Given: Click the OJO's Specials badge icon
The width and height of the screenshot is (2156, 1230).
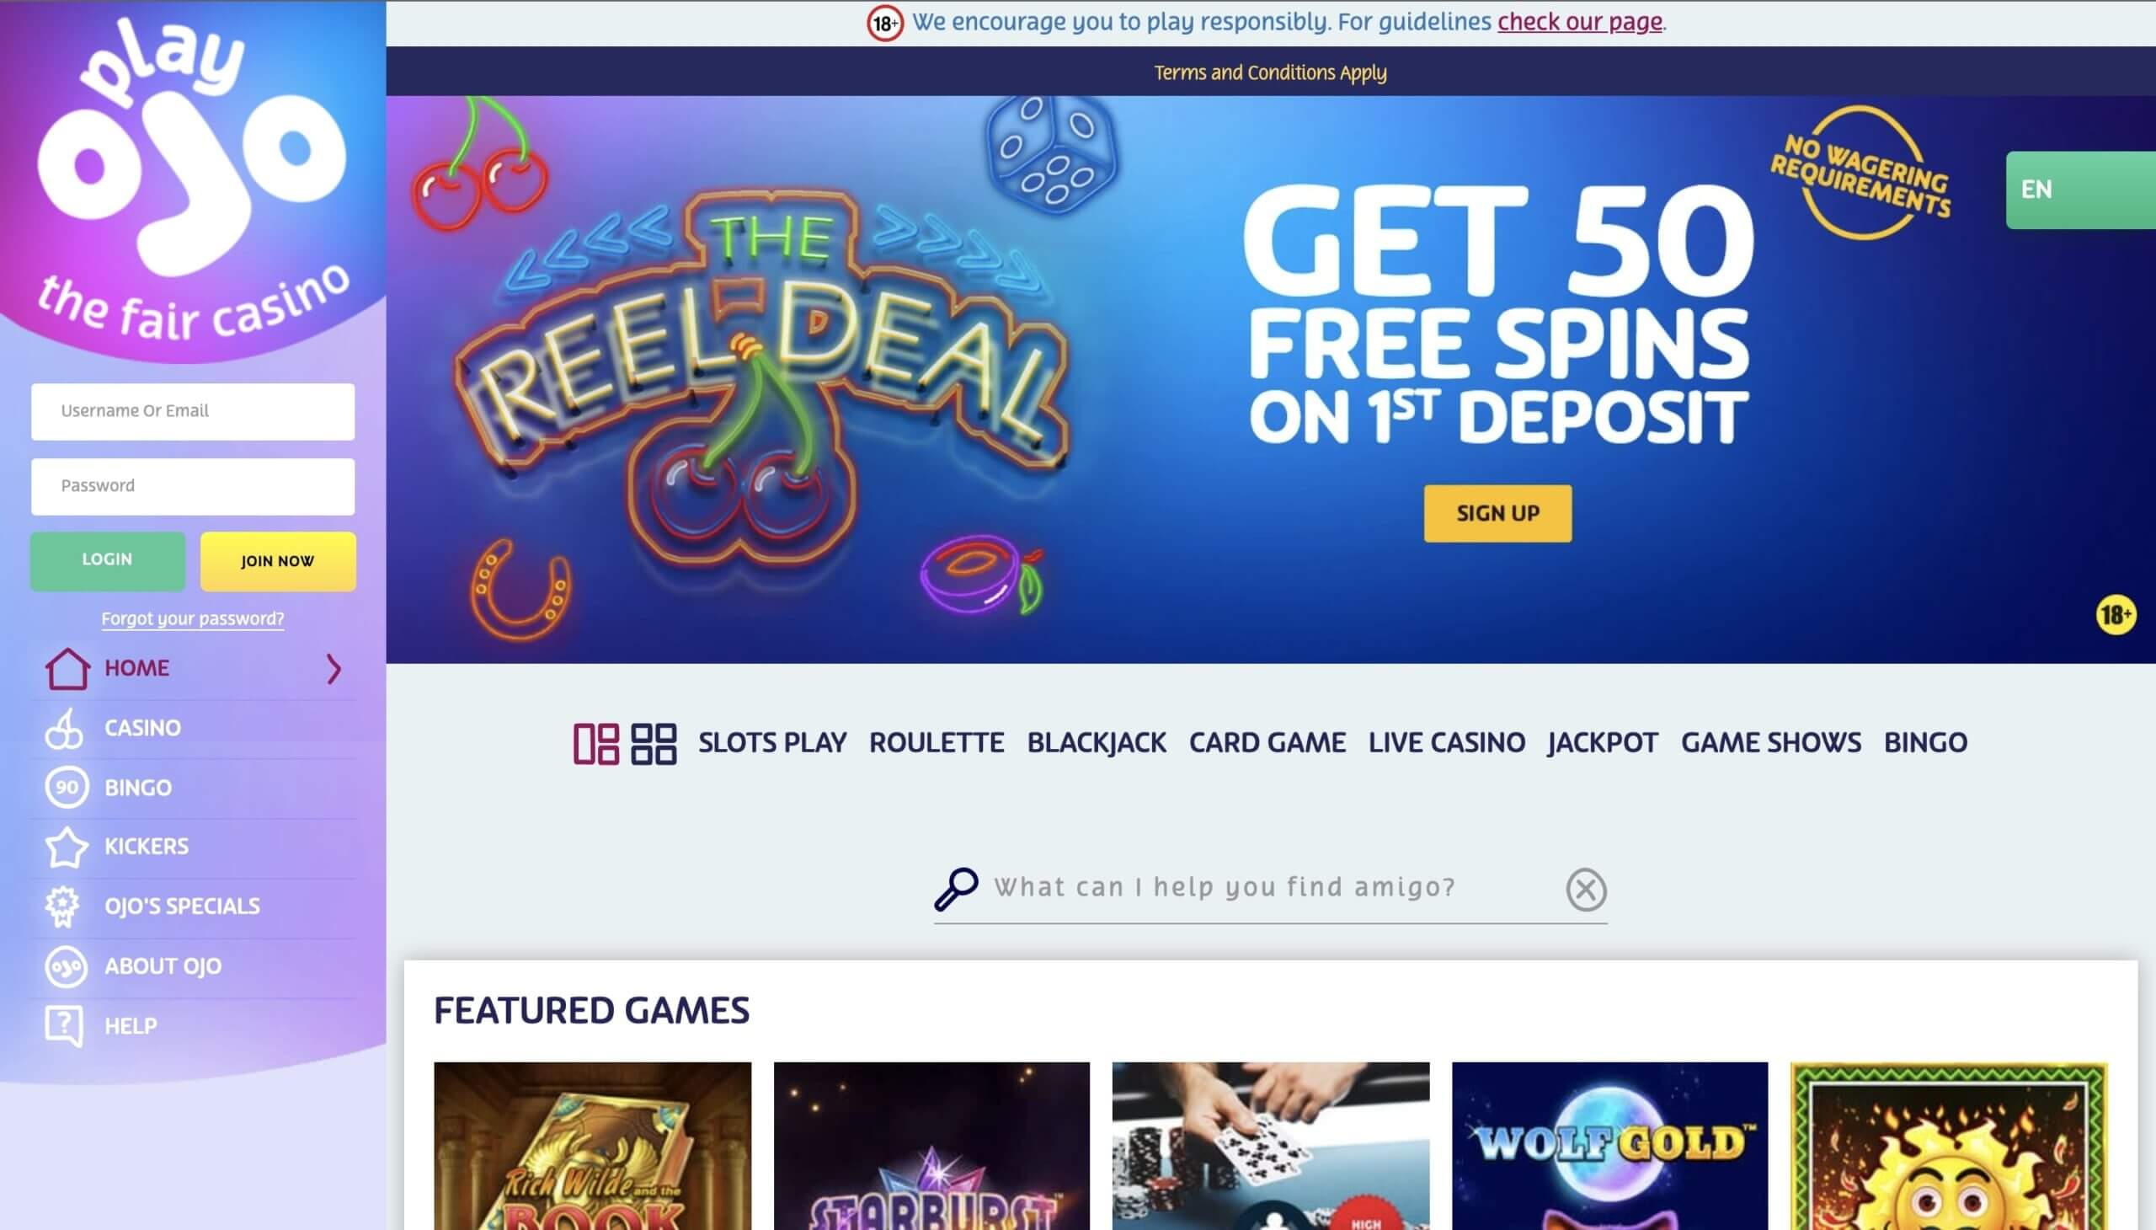Looking at the screenshot, I should [x=62, y=906].
